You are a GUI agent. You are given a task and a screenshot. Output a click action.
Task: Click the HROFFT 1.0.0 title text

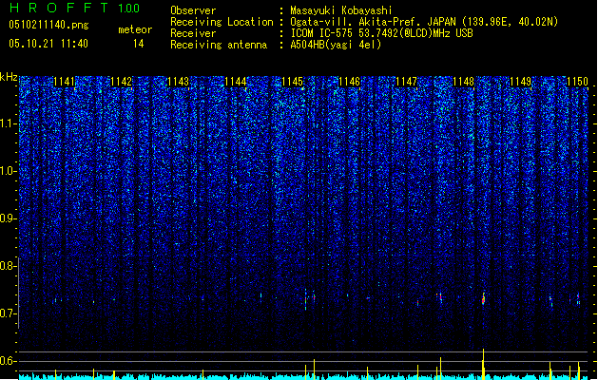tap(74, 8)
